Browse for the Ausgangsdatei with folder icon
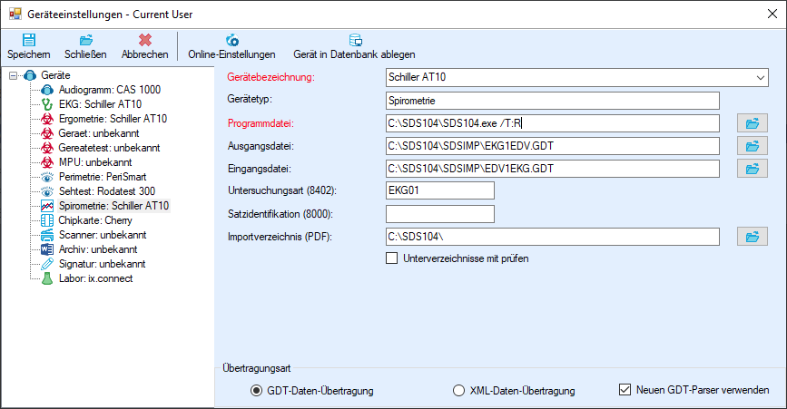Image resolution: width=787 pixels, height=409 pixels. (753, 146)
